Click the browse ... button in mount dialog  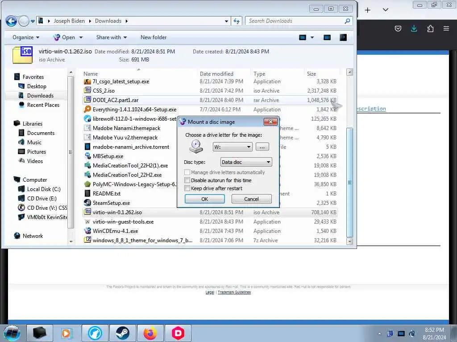(262, 147)
